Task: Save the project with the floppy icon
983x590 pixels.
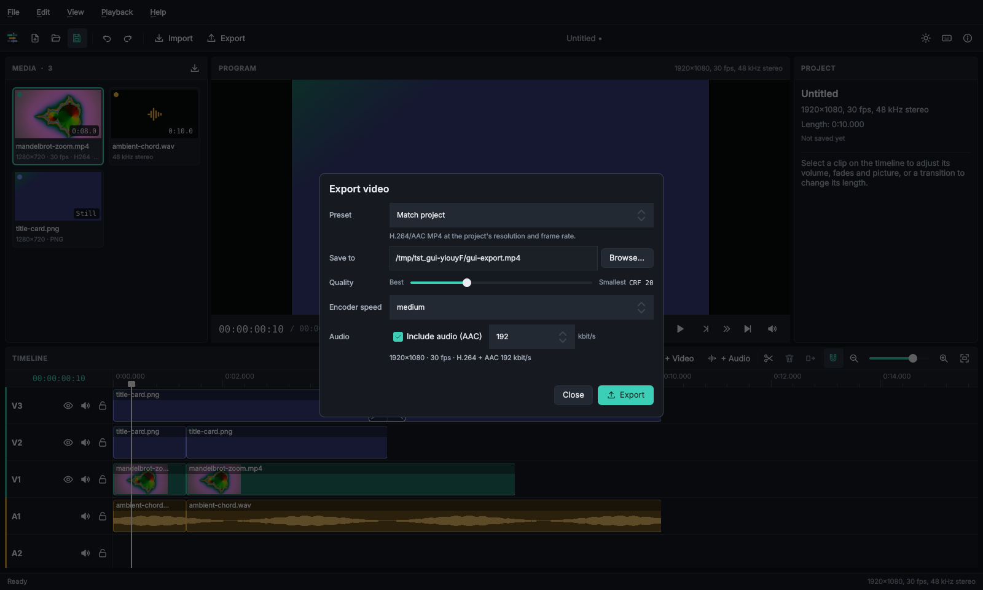Action: point(77,38)
